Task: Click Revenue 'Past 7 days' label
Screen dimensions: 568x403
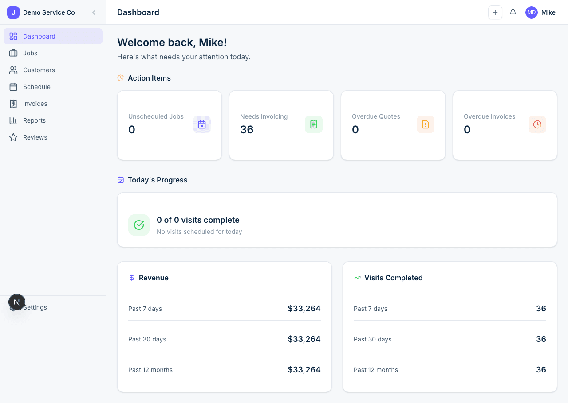Action: coord(145,309)
